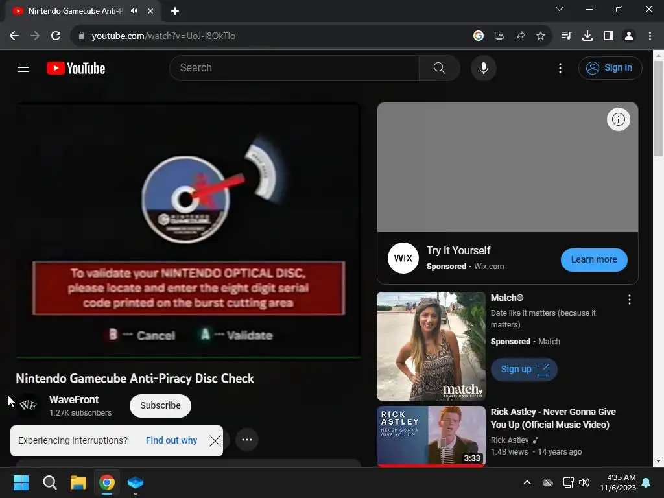Open Never Gonna Give You Up title
Image resolution: width=664 pixels, height=498 pixels.
click(x=553, y=418)
